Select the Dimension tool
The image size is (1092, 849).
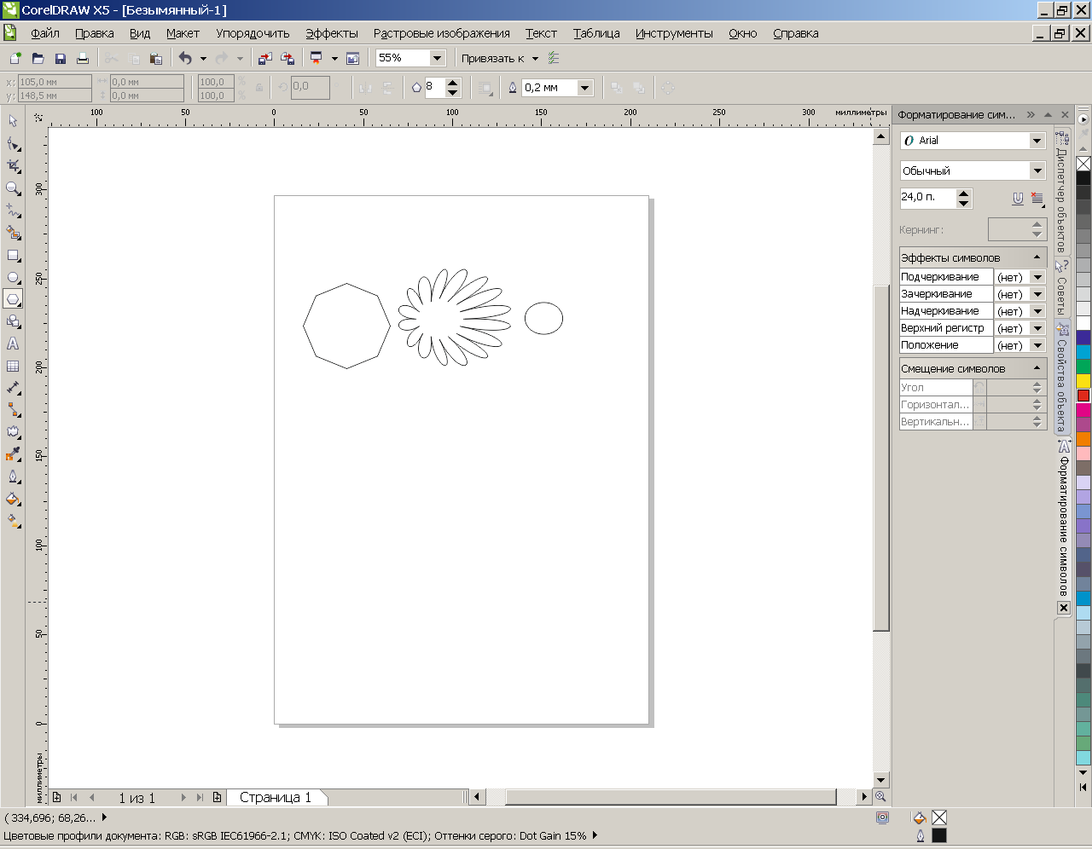(13, 388)
